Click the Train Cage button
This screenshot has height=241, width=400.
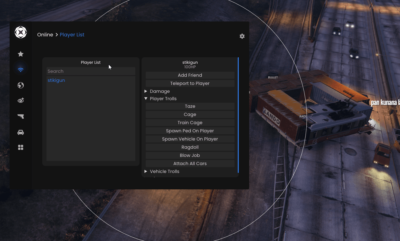(x=190, y=122)
